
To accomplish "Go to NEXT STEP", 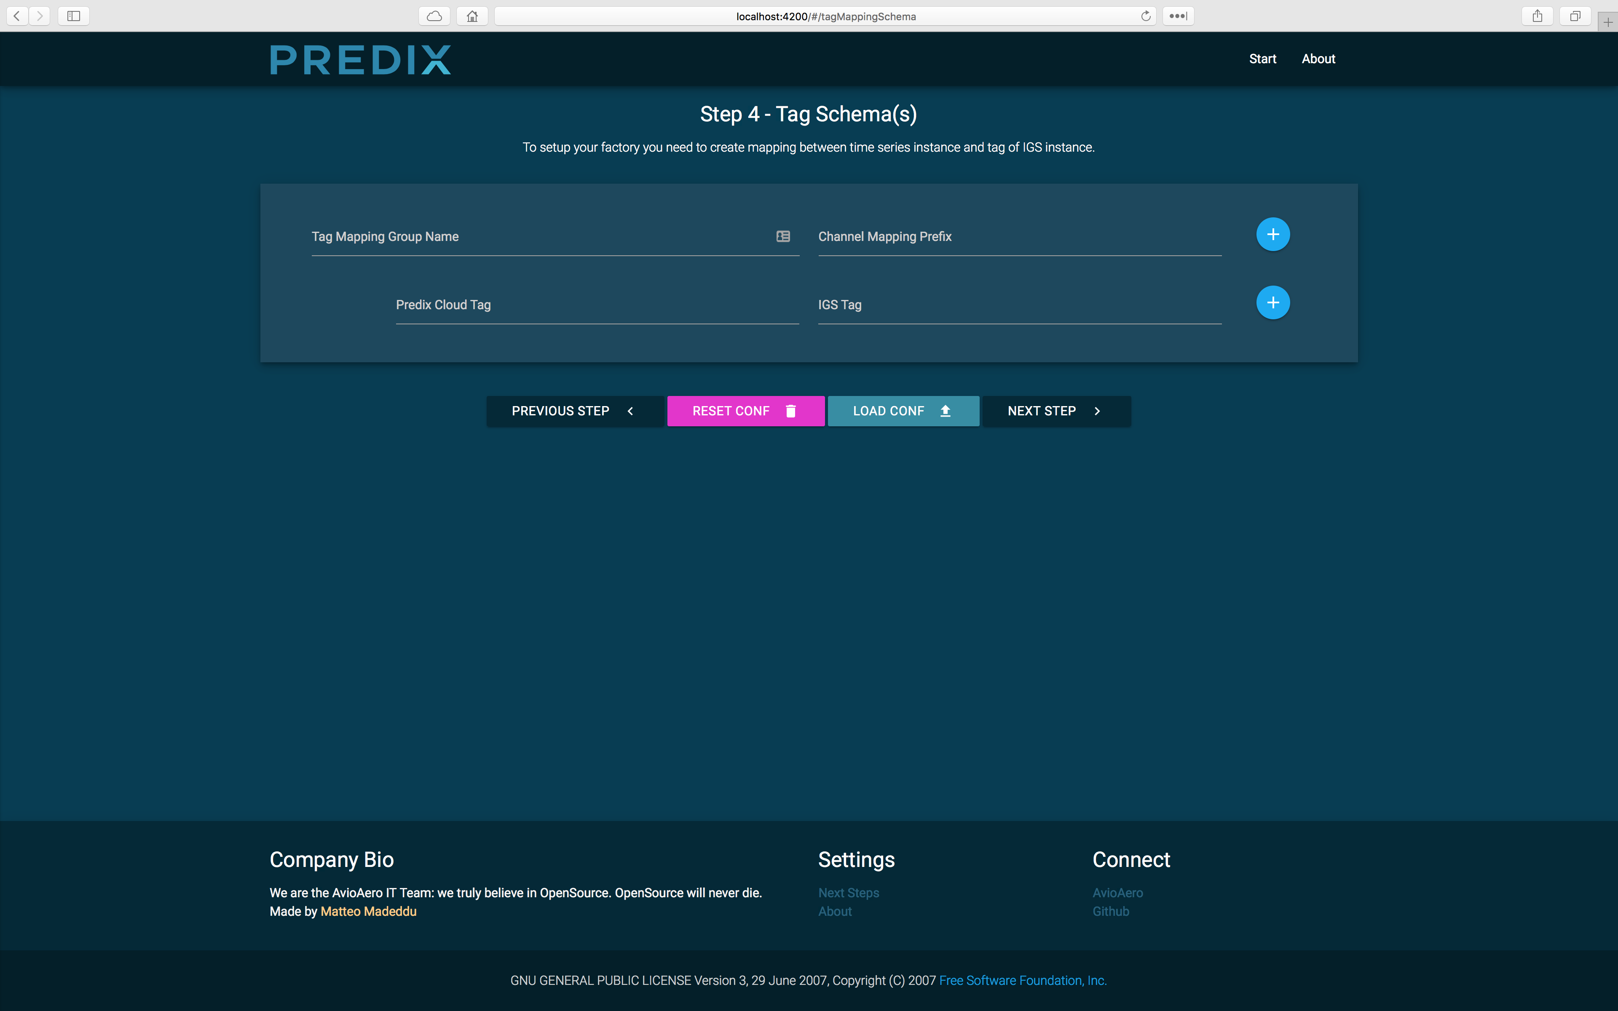I will tap(1056, 411).
